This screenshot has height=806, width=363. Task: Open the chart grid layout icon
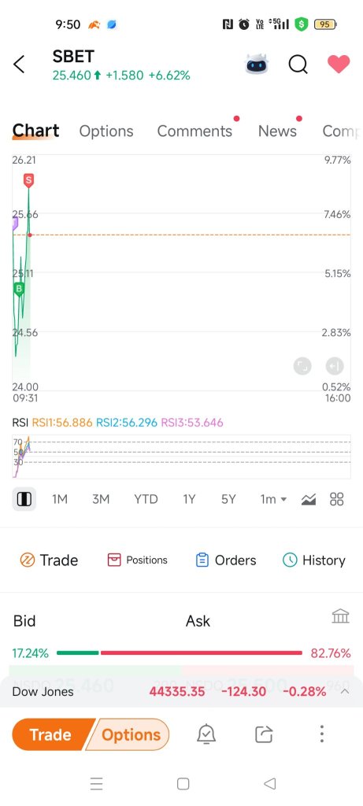pyautogui.click(x=337, y=499)
